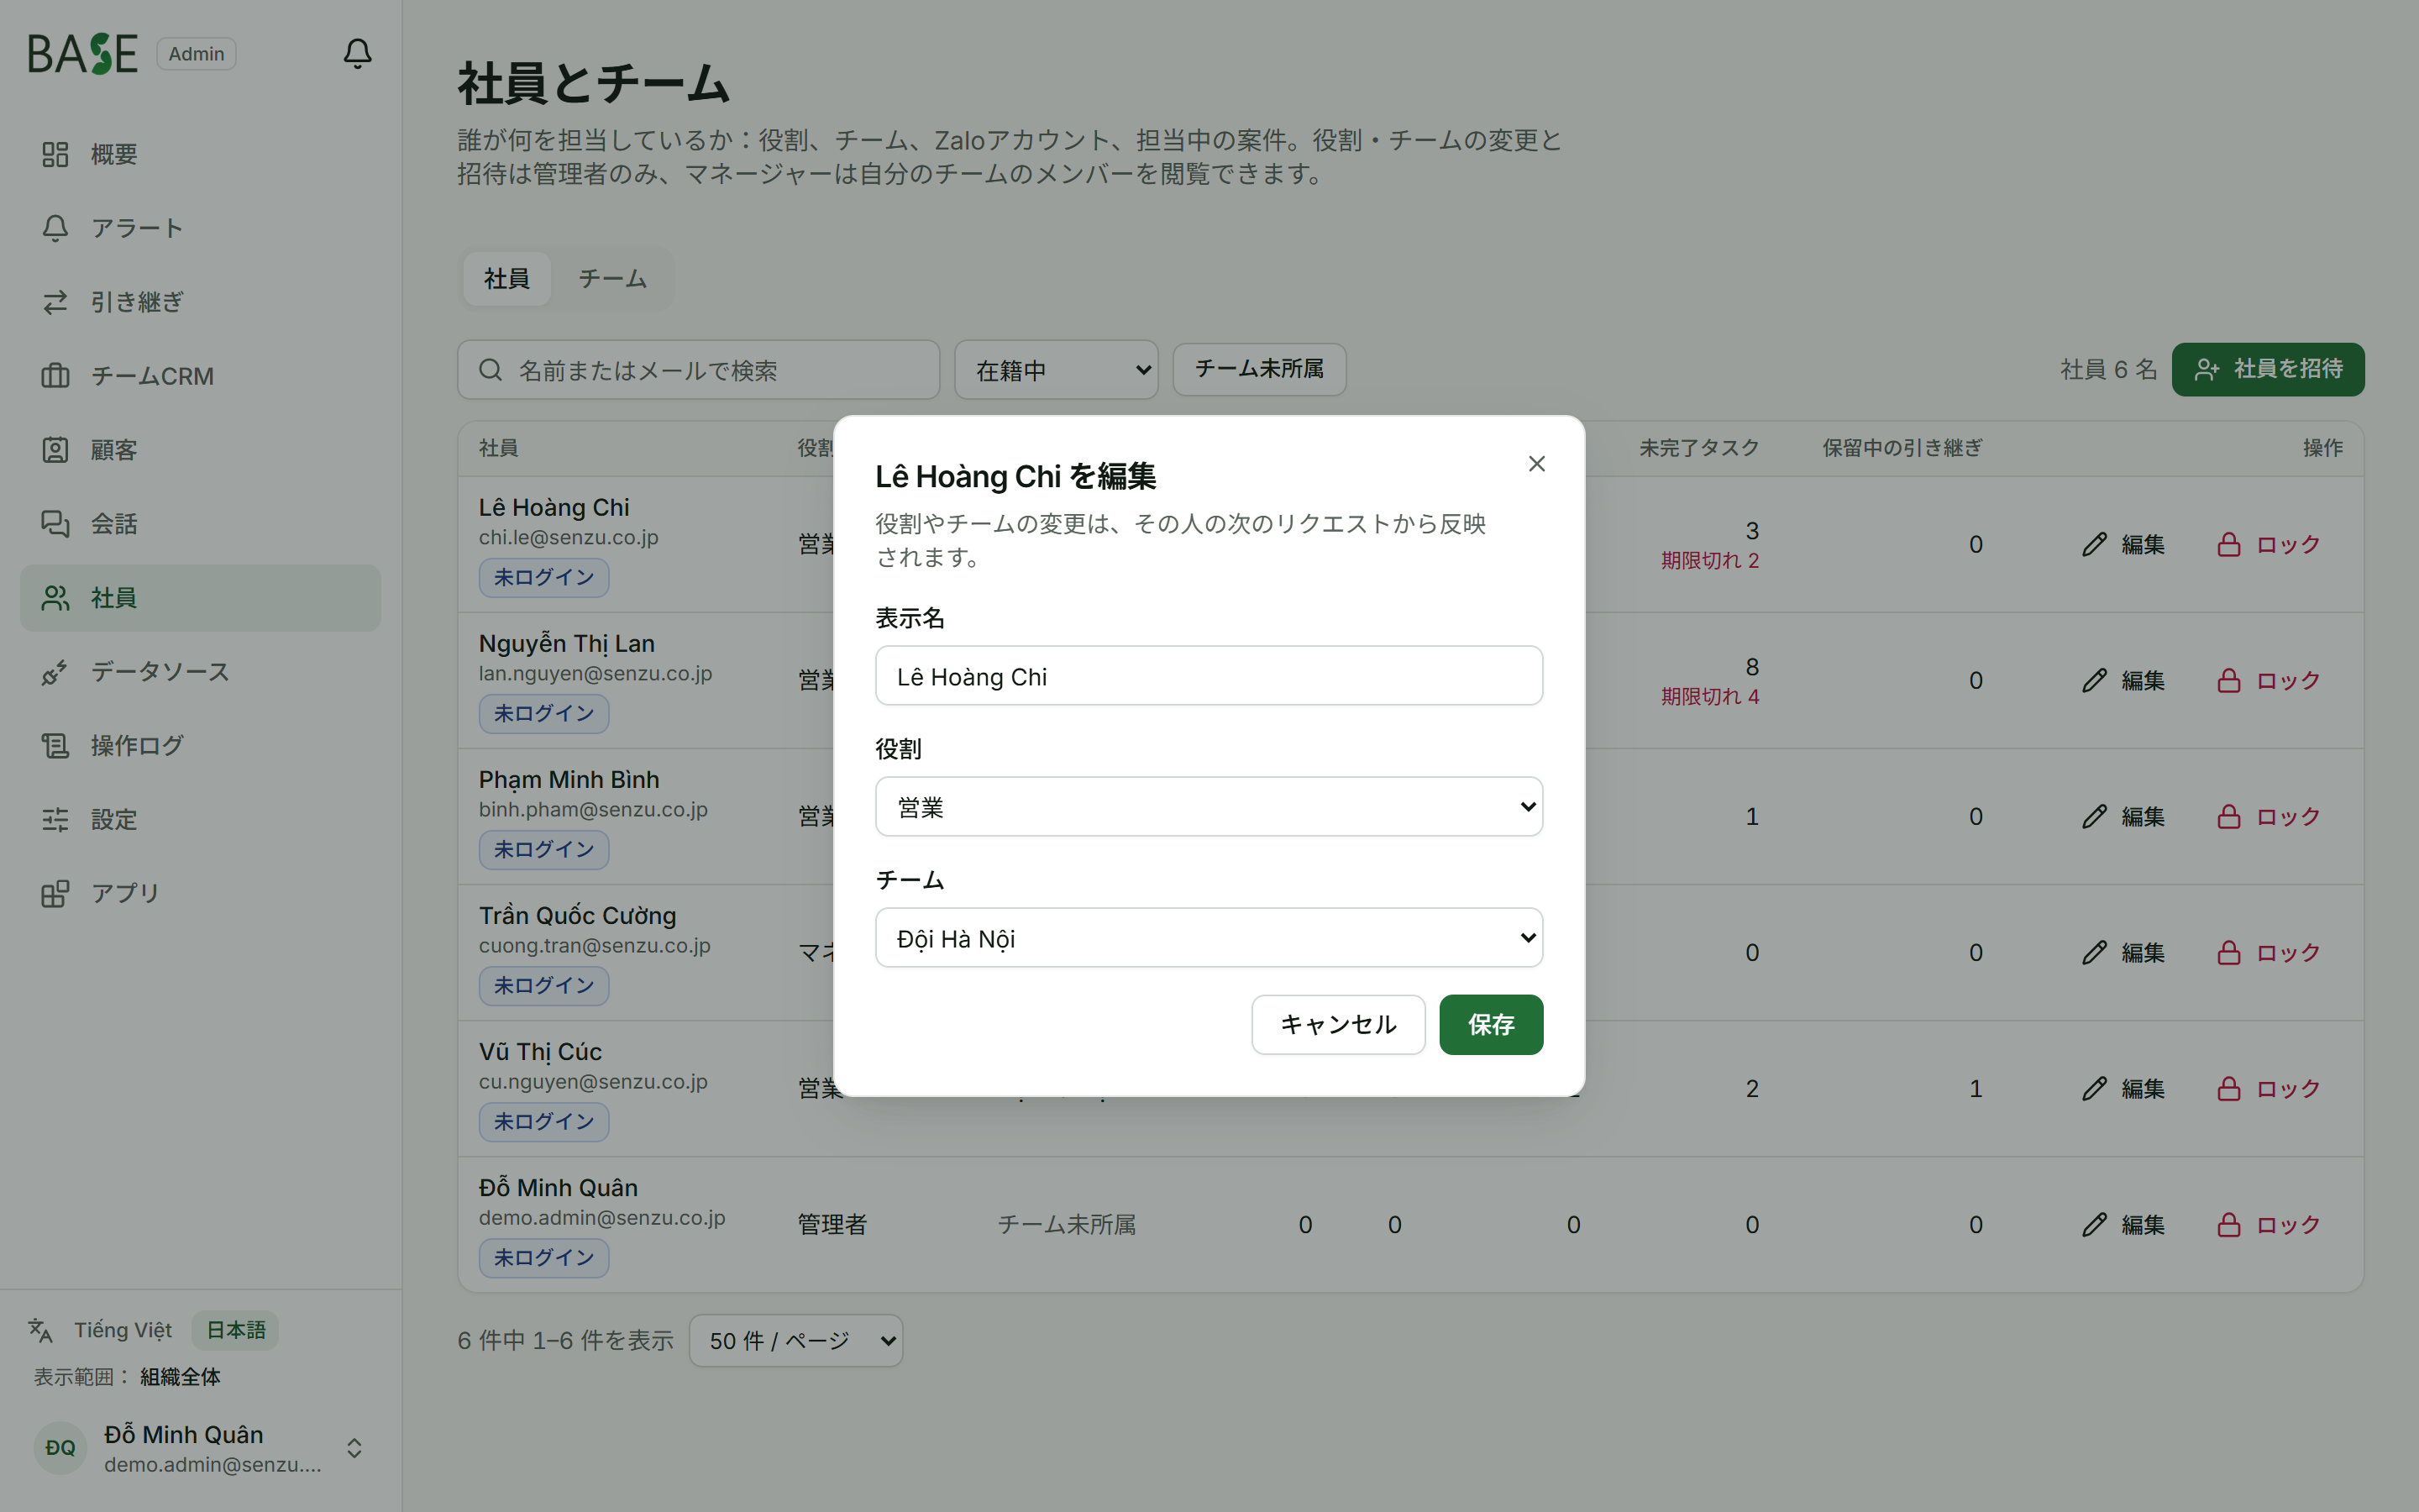Navigate to 顧客 customers page
This screenshot has width=2419, height=1512.
pos(200,450)
